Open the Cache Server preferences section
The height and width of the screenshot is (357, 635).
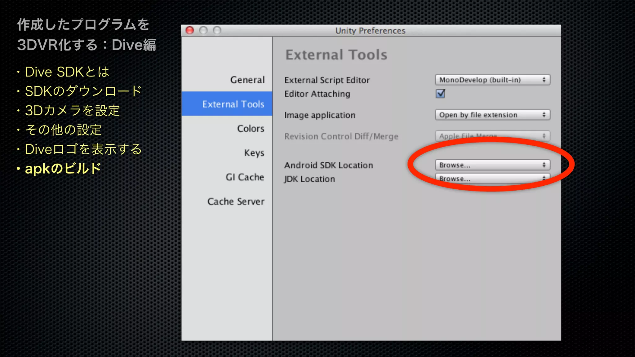coord(236,201)
